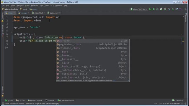This screenshot has height=106, width=189.
Task: Run the Viberr-YouTube configuration with green play
Action: click(x=150, y=9)
